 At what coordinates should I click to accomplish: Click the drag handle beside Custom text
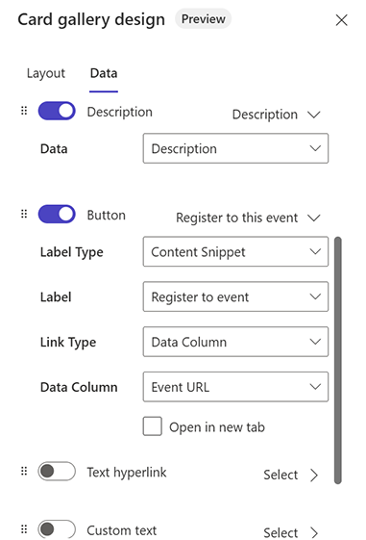pos(24,529)
